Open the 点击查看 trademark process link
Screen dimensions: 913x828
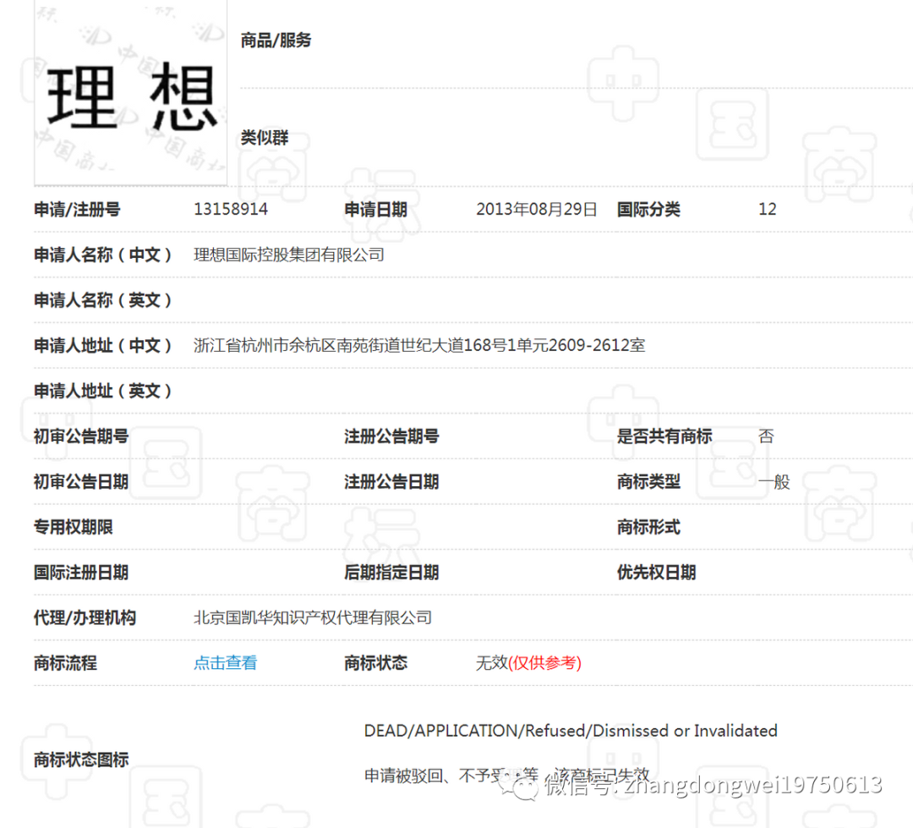226,663
